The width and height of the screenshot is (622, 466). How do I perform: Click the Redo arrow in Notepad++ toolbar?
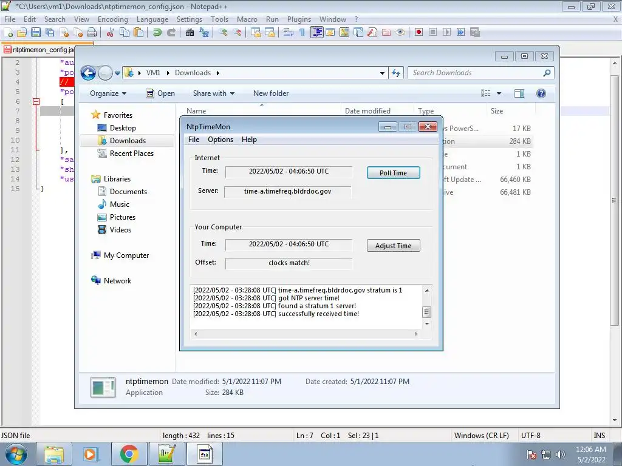[171, 32]
